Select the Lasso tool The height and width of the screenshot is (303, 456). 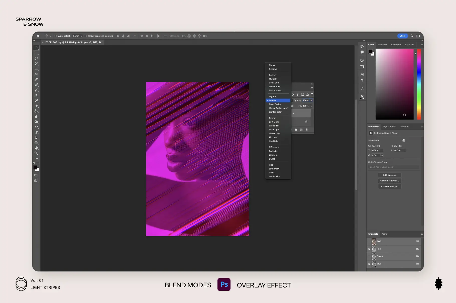pyautogui.click(x=36, y=58)
